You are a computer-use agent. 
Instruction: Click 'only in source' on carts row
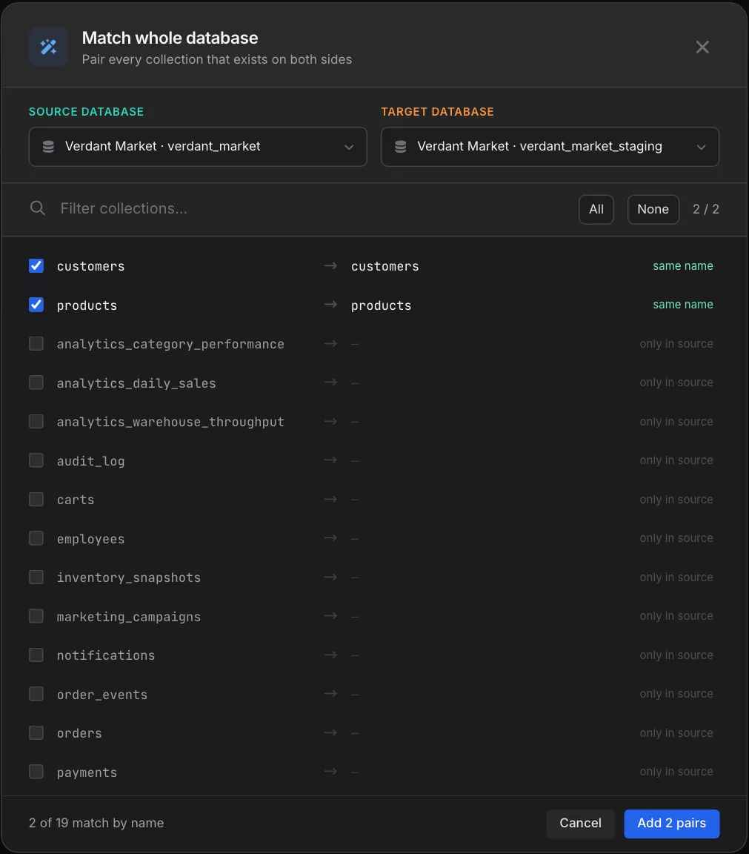676,500
